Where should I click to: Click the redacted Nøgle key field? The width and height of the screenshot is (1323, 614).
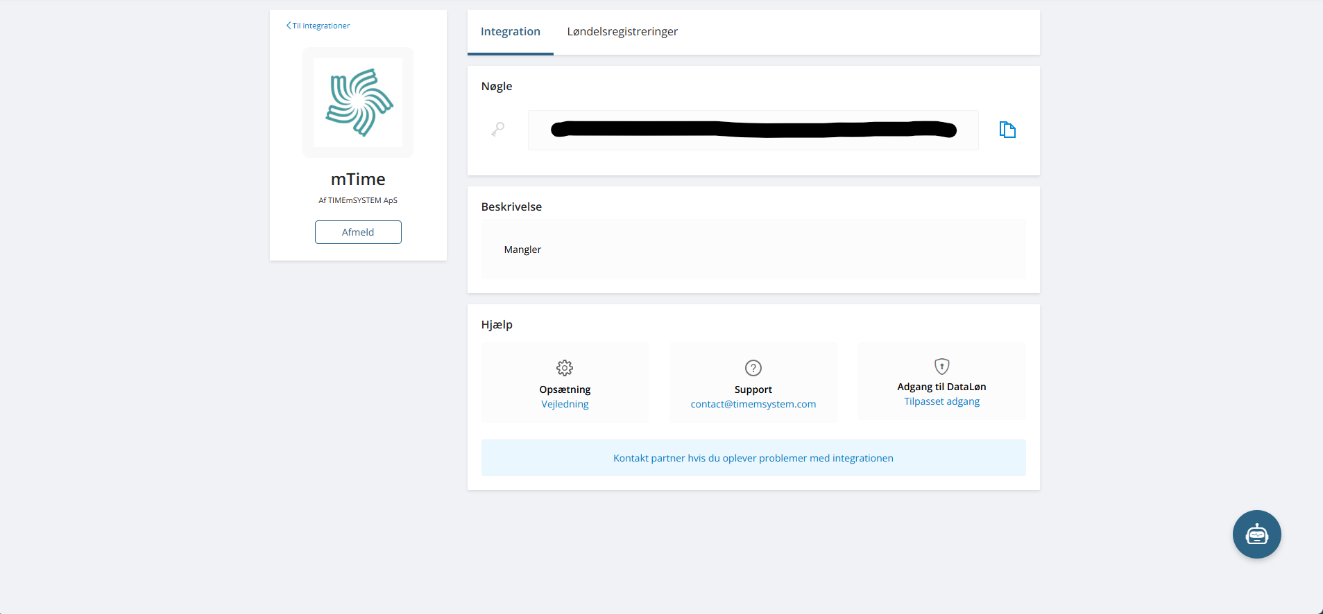pyautogui.click(x=753, y=130)
